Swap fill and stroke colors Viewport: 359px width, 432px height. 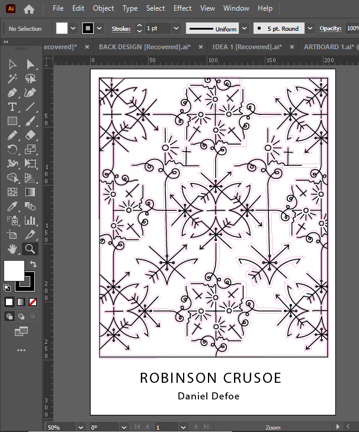click(x=34, y=264)
